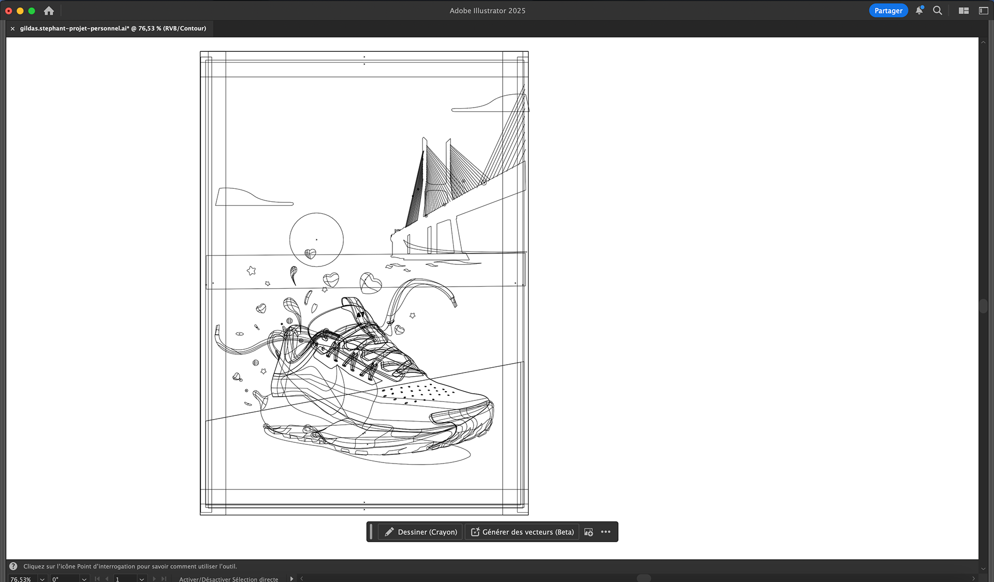Open more options ellipsis in task bar

click(606, 532)
